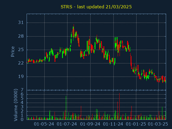Click the volume axis label 5

click(x=22, y=98)
